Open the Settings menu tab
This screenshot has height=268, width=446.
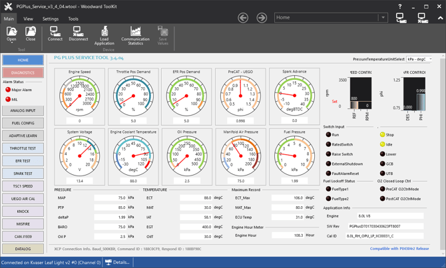pos(51,19)
